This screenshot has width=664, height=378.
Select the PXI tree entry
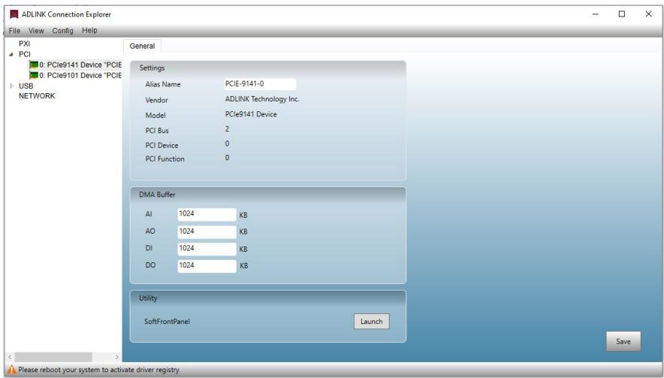point(24,44)
